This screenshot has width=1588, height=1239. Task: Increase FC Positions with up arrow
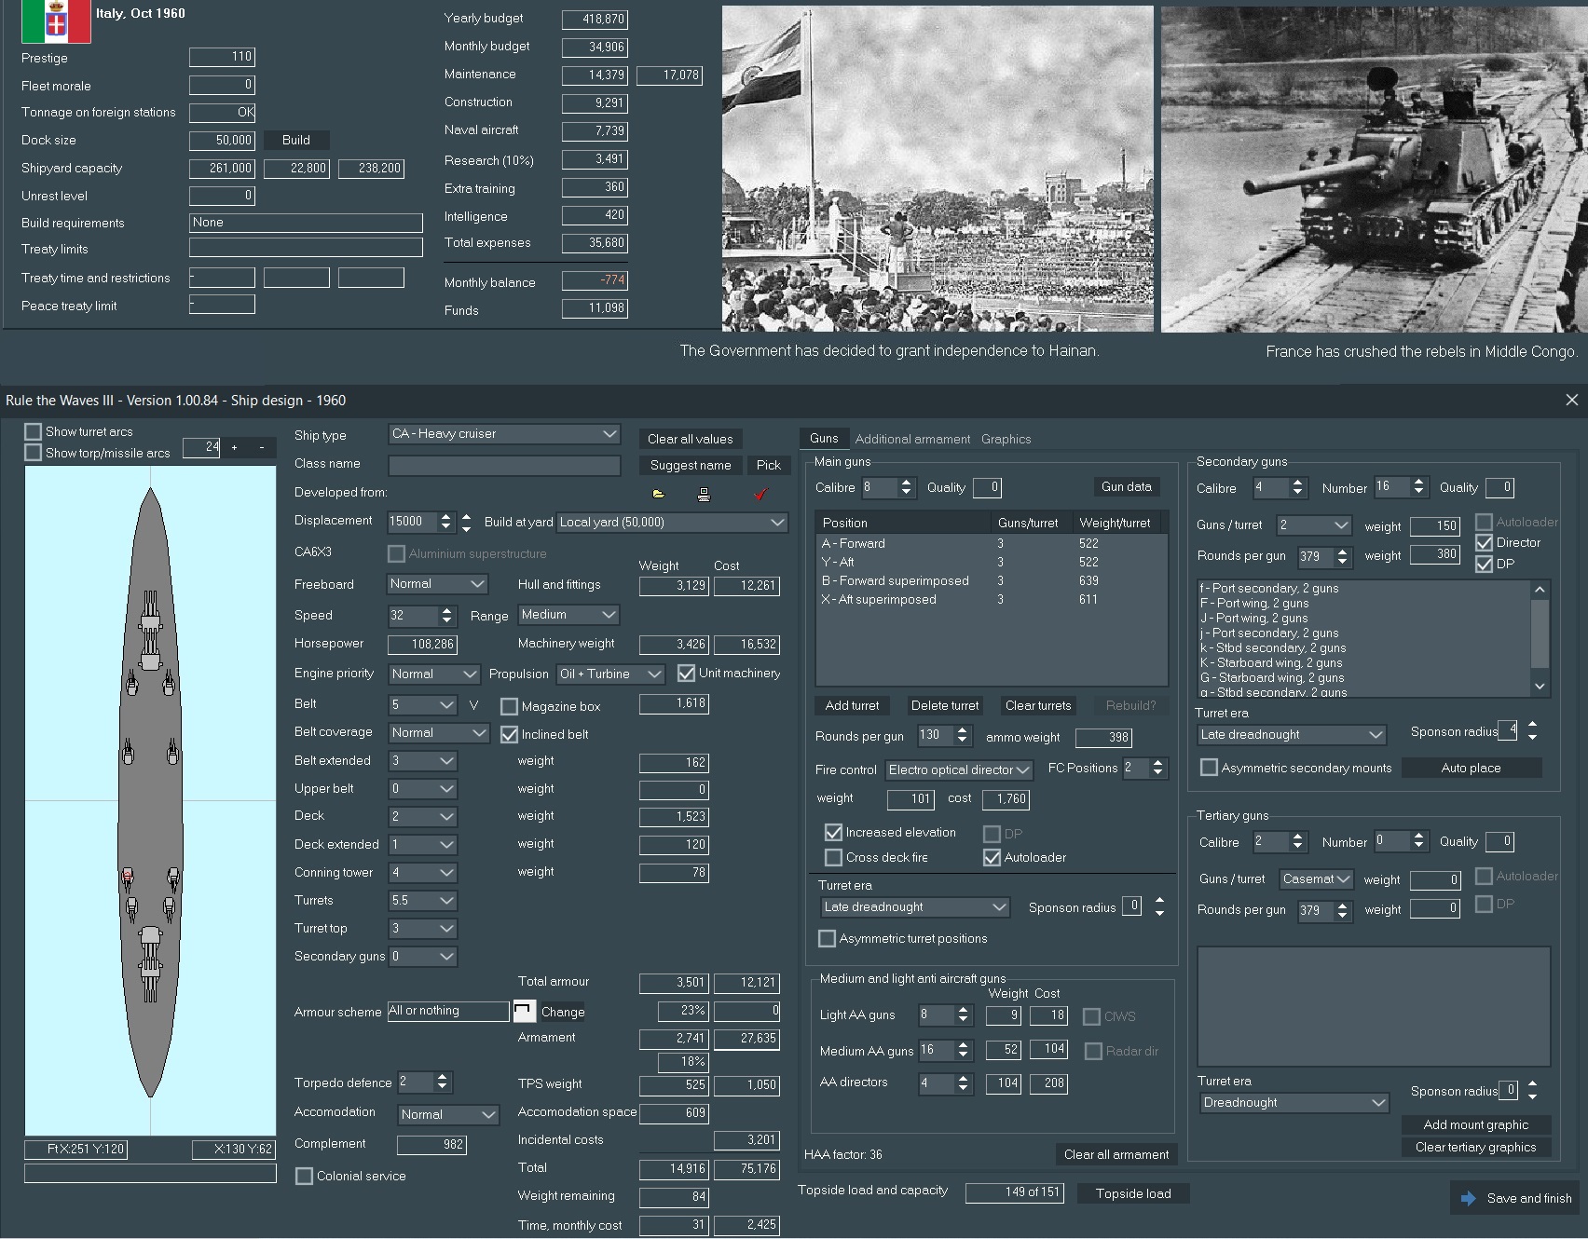[x=1157, y=763]
